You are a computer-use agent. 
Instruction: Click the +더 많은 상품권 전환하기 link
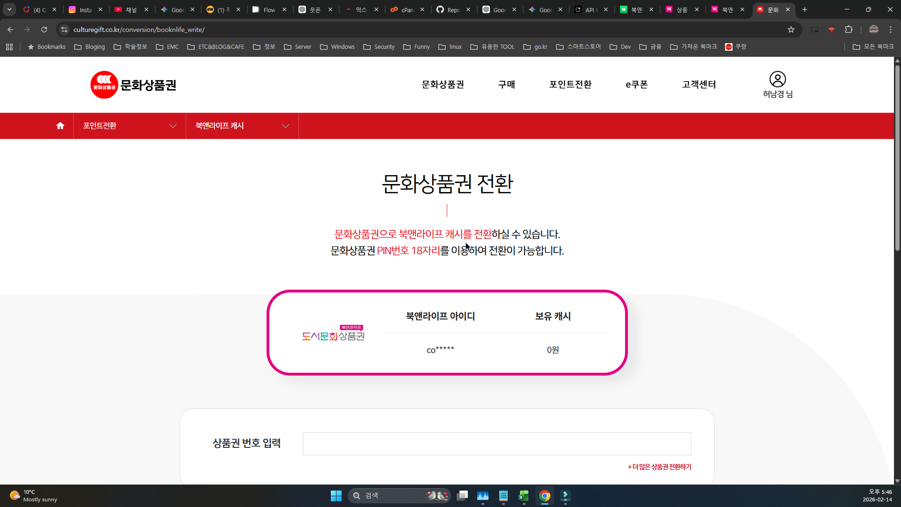659,467
